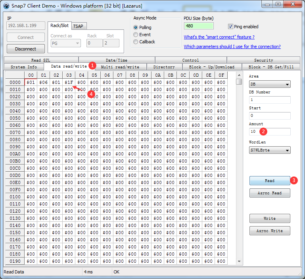Click the Async Write button
The image size is (305, 279).
coord(270,231)
